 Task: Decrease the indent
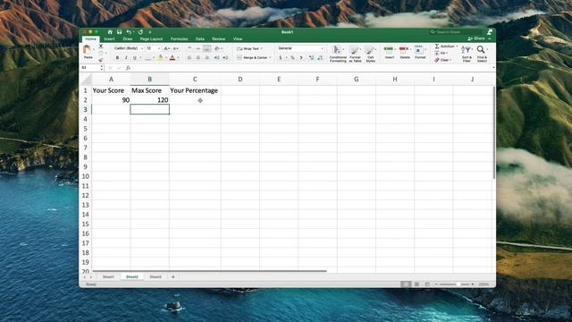(216, 57)
